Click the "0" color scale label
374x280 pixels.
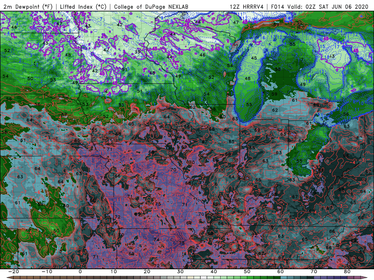pos(80,272)
